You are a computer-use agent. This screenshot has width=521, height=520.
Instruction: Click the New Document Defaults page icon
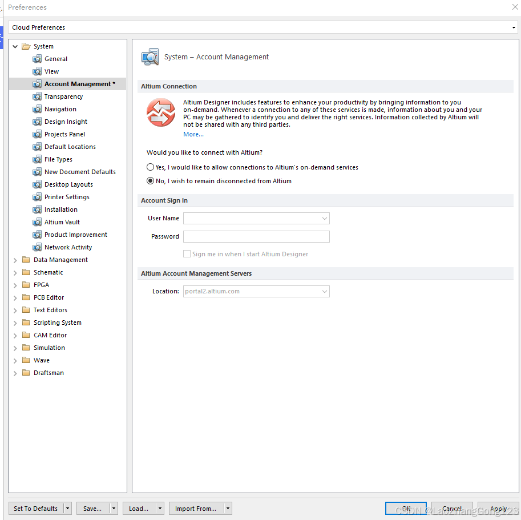[x=37, y=172]
